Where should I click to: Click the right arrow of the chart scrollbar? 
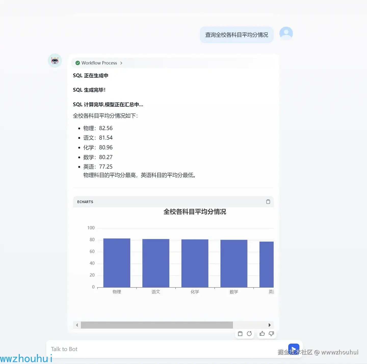point(269,325)
